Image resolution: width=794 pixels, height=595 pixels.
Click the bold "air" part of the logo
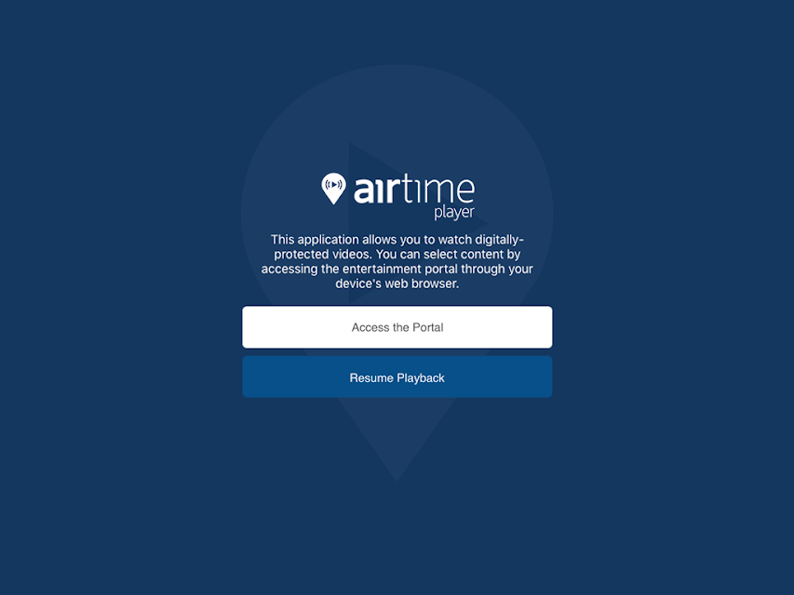(373, 191)
